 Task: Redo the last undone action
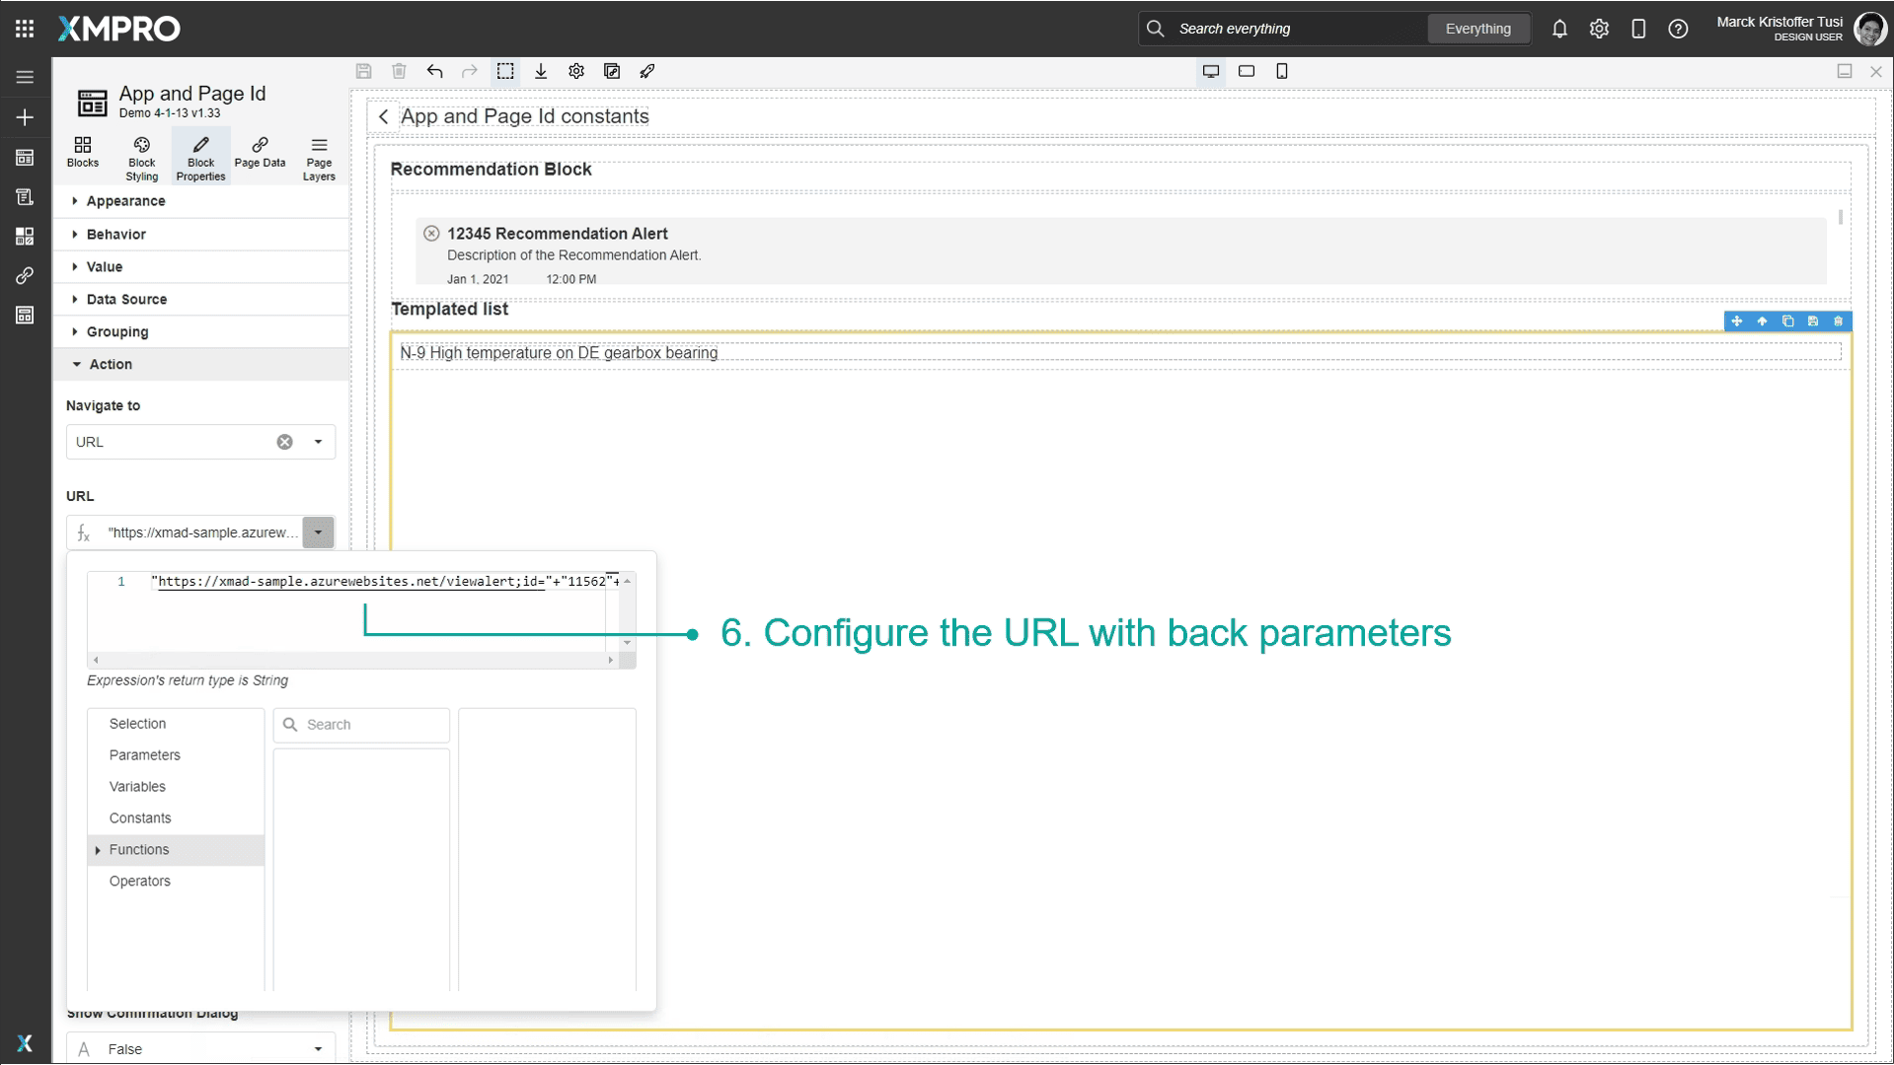469,71
